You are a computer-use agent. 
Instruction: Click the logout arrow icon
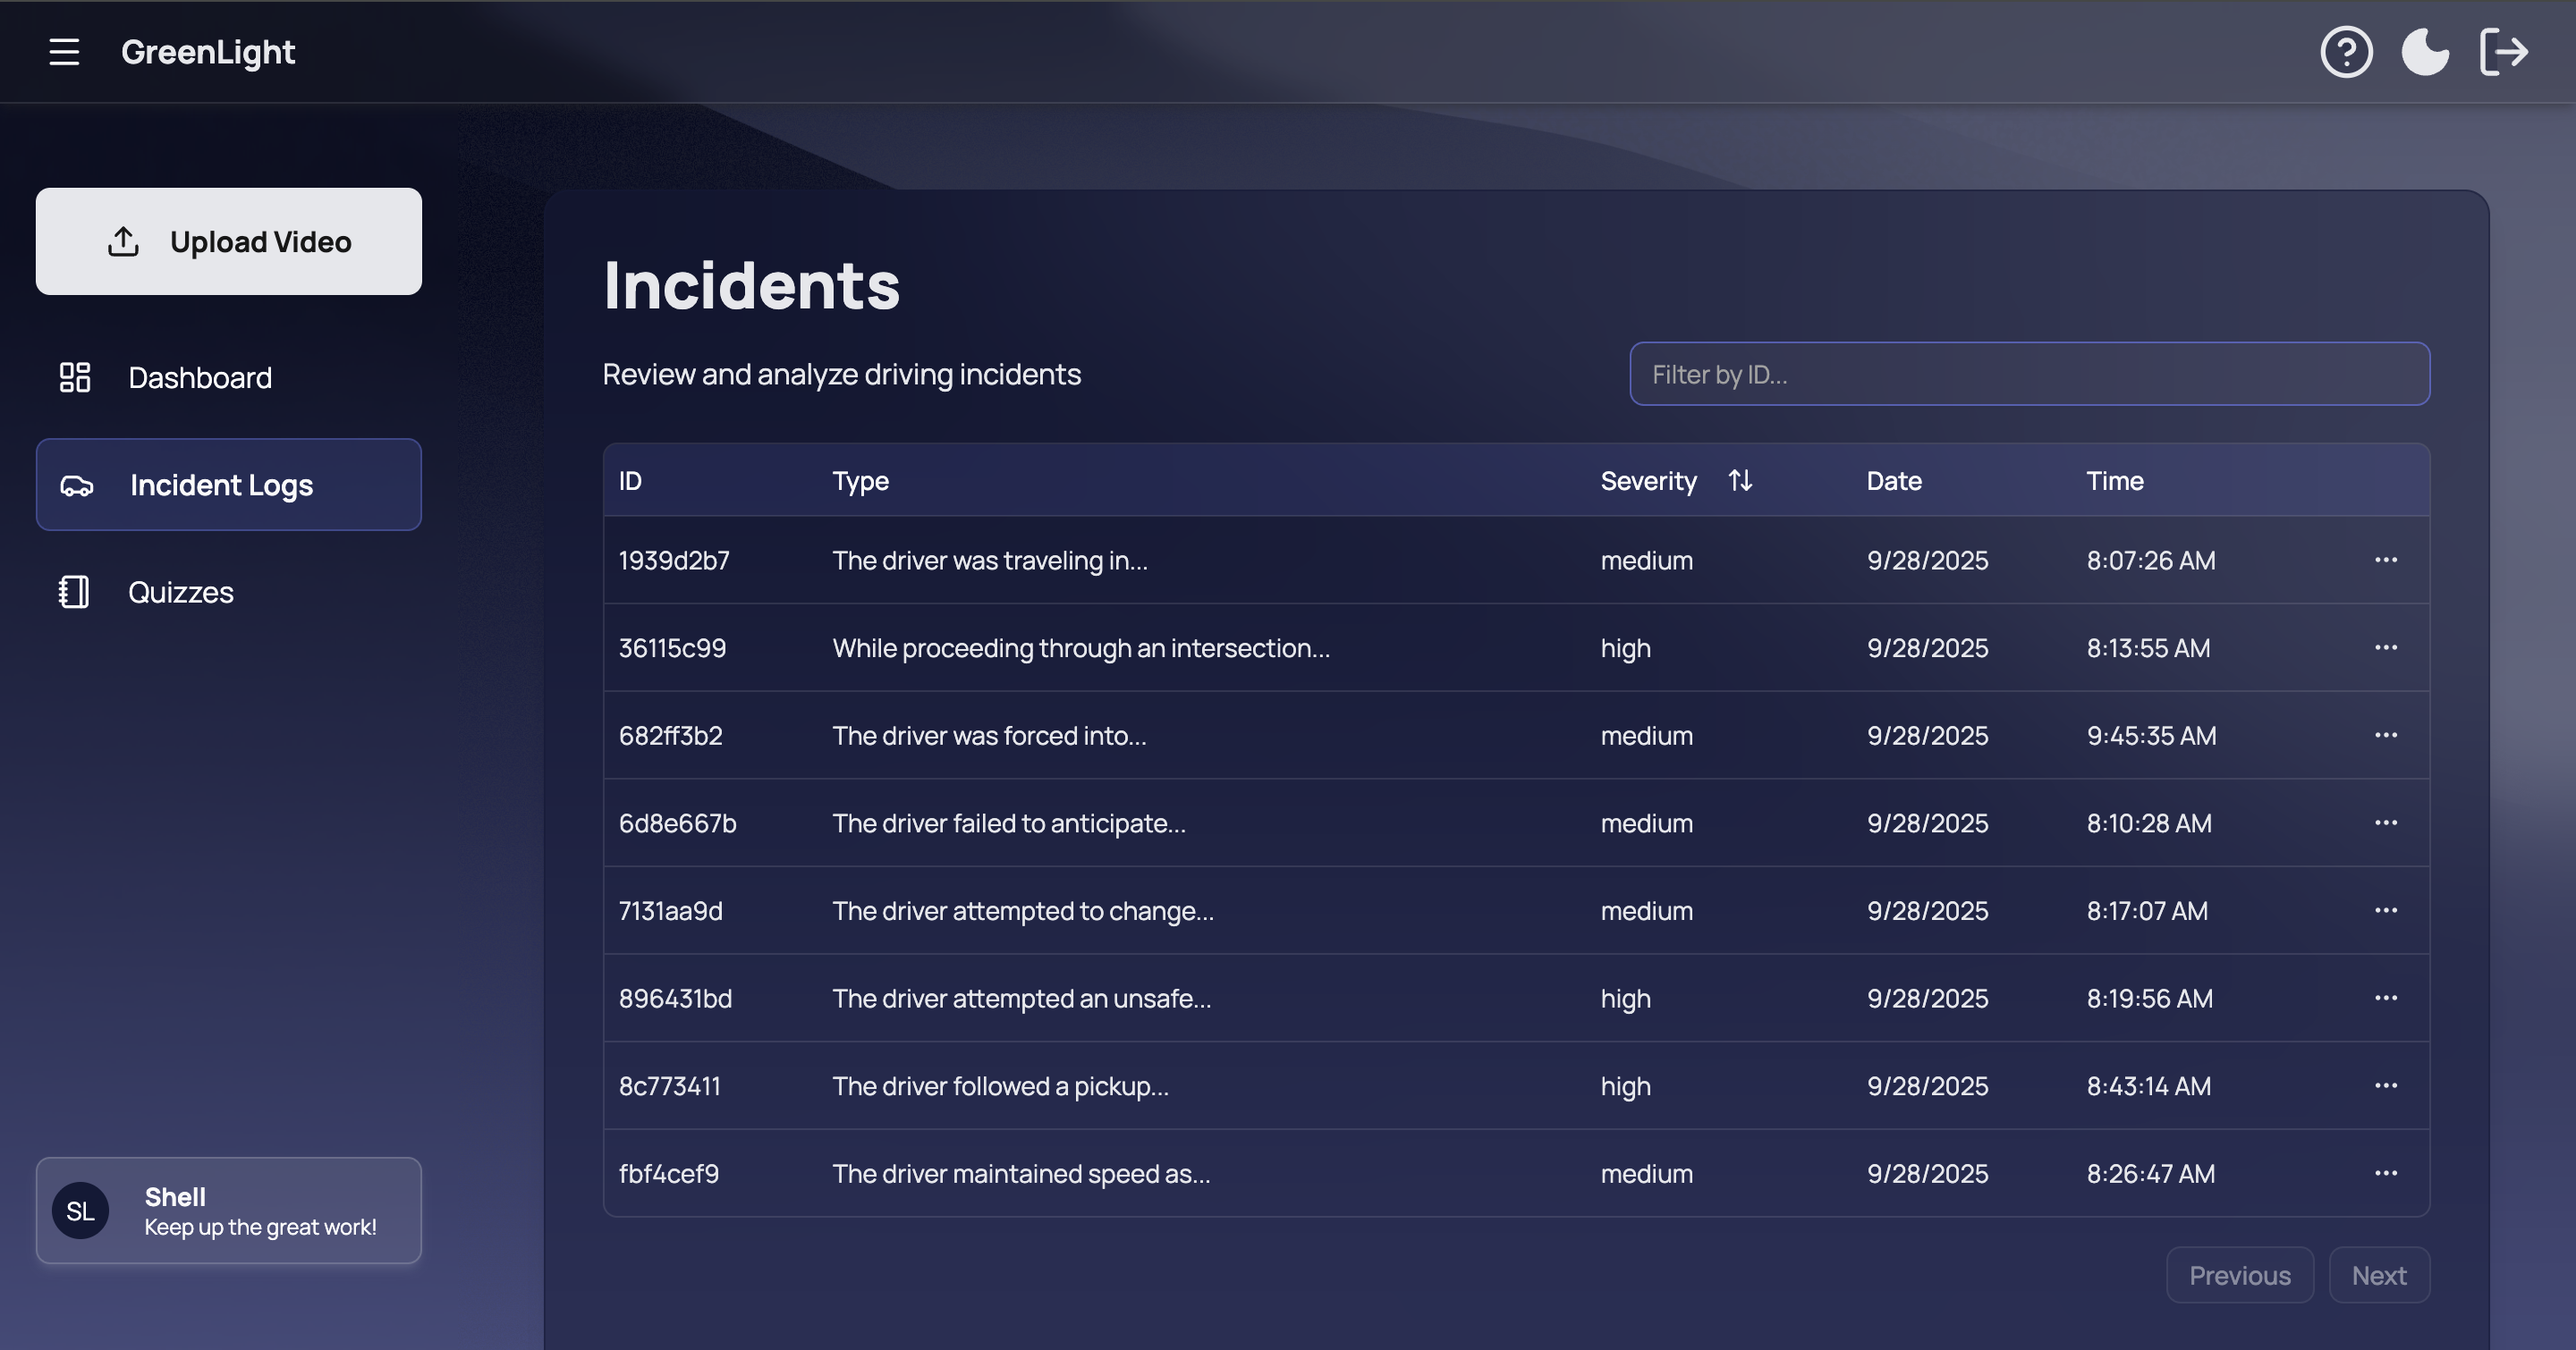pyautogui.click(x=2504, y=52)
